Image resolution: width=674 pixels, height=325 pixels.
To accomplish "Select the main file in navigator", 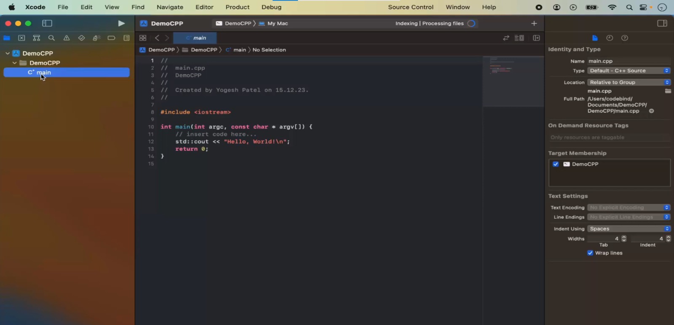I will (67, 73).
